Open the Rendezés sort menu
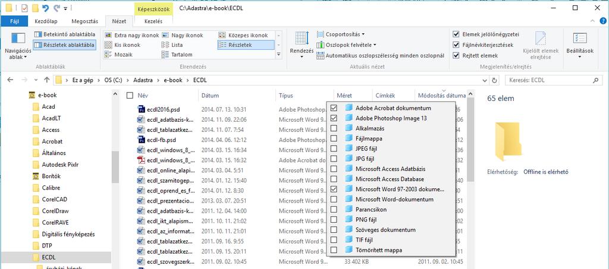Screen dimensions: 609x269 click(x=302, y=45)
